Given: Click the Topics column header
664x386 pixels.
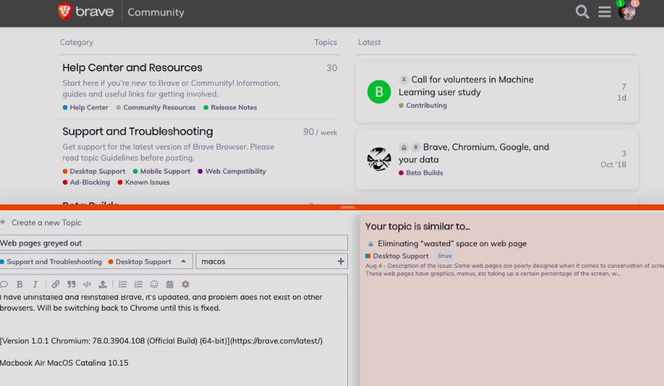Looking at the screenshot, I should [325, 42].
